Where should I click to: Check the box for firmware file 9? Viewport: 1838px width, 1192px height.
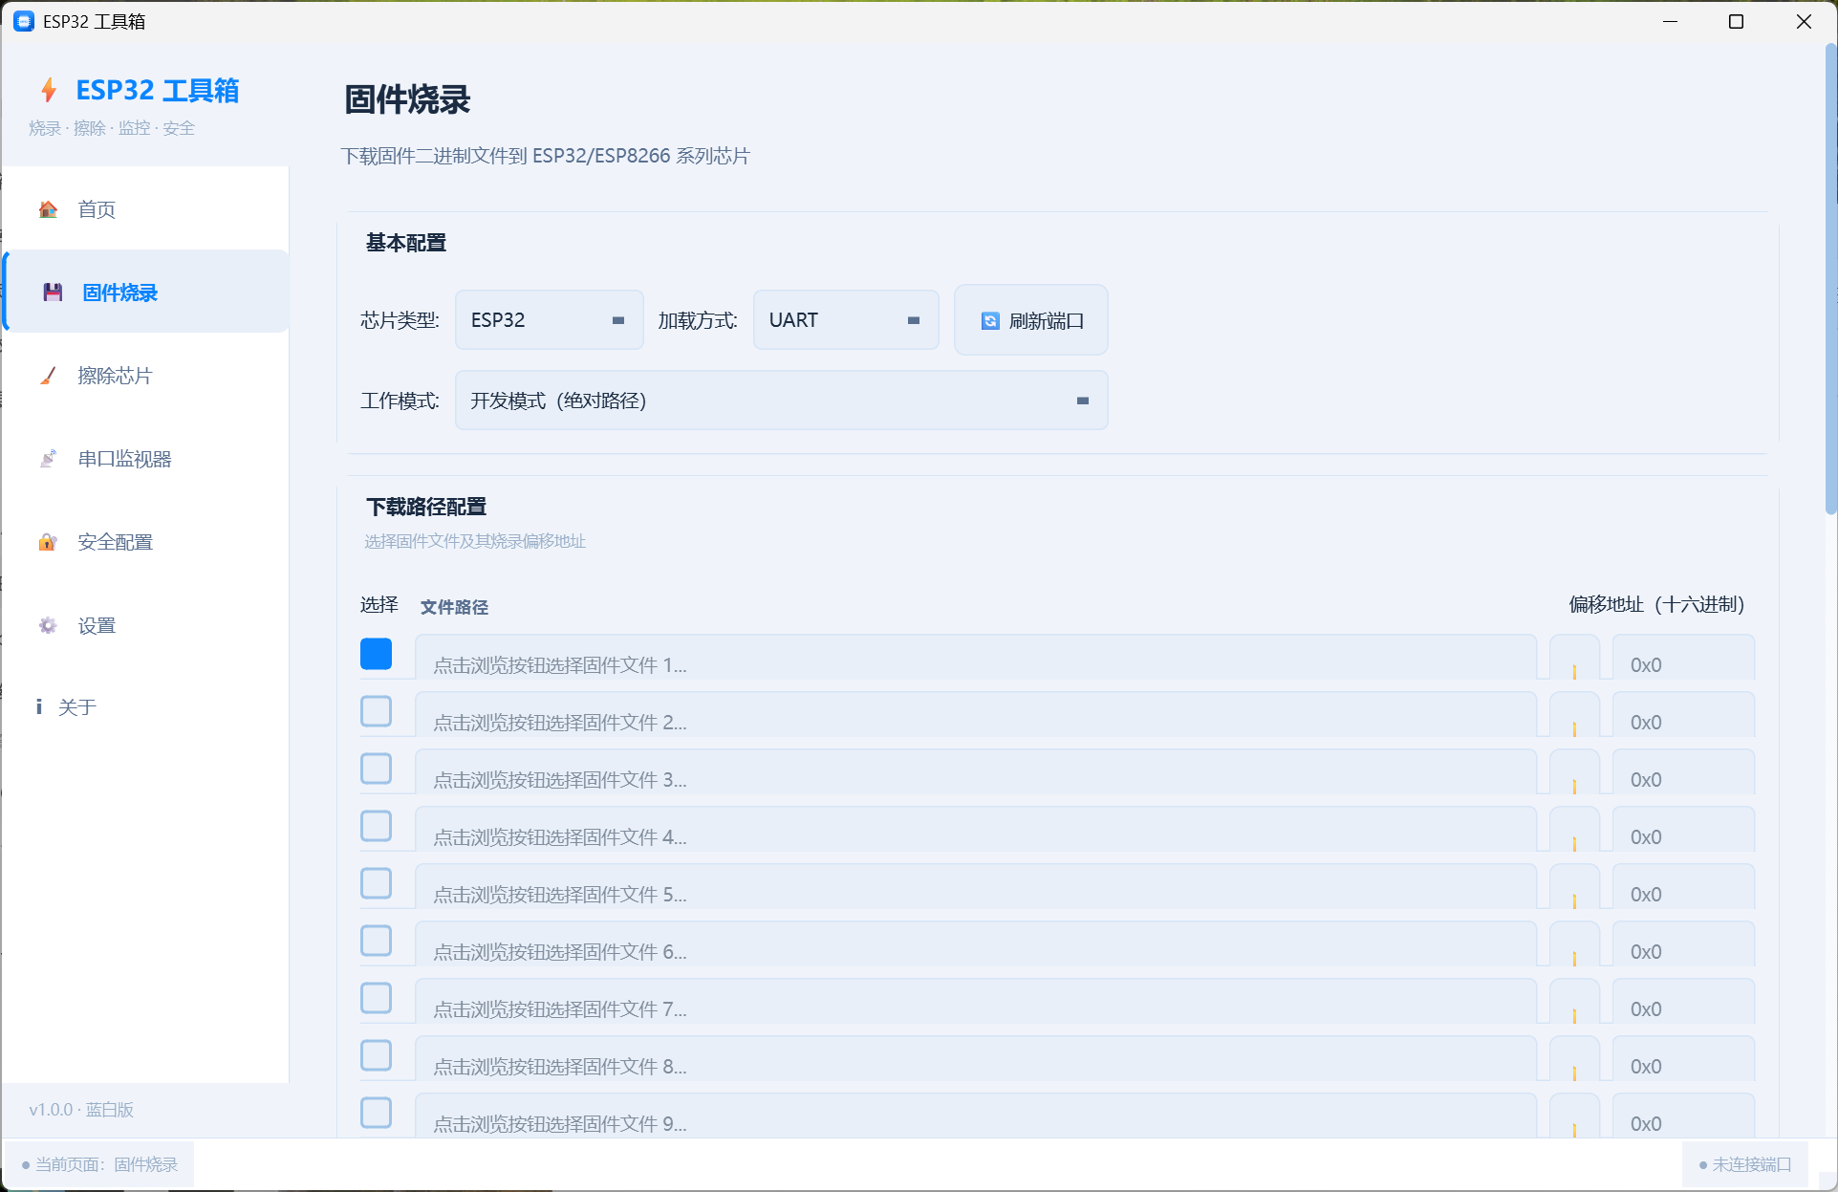pyautogui.click(x=377, y=1113)
